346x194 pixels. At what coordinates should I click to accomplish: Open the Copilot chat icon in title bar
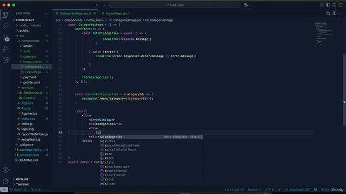(245, 5)
